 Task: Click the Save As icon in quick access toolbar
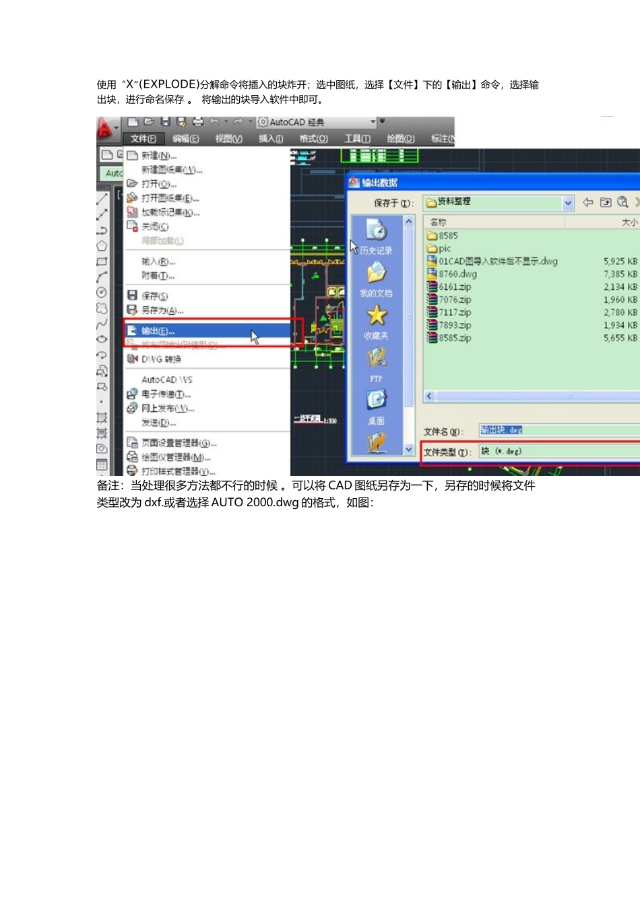pyautogui.click(x=181, y=122)
